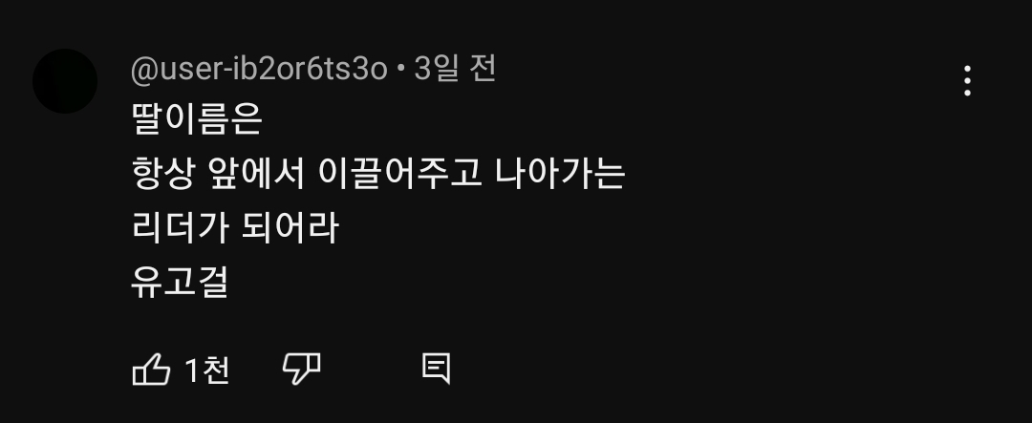Open the three-dot more options menu
Image resolution: width=1032 pixels, height=423 pixels.
[x=967, y=81]
